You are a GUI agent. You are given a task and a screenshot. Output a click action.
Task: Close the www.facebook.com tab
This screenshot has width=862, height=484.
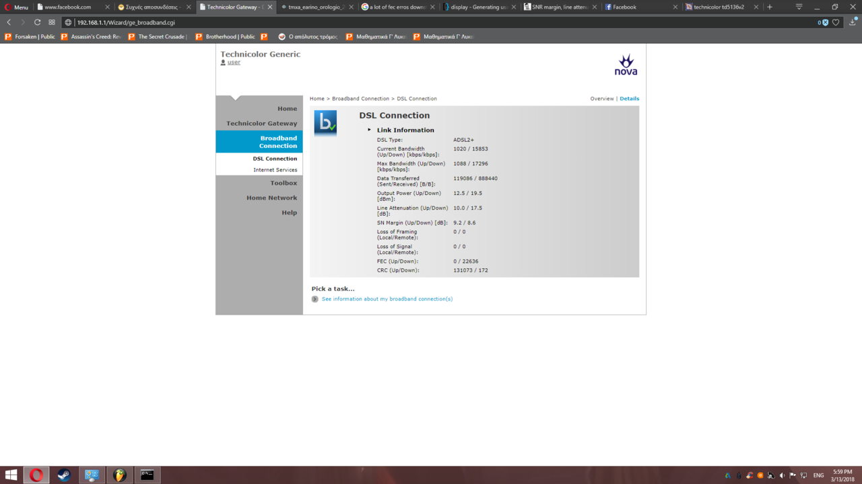(107, 7)
